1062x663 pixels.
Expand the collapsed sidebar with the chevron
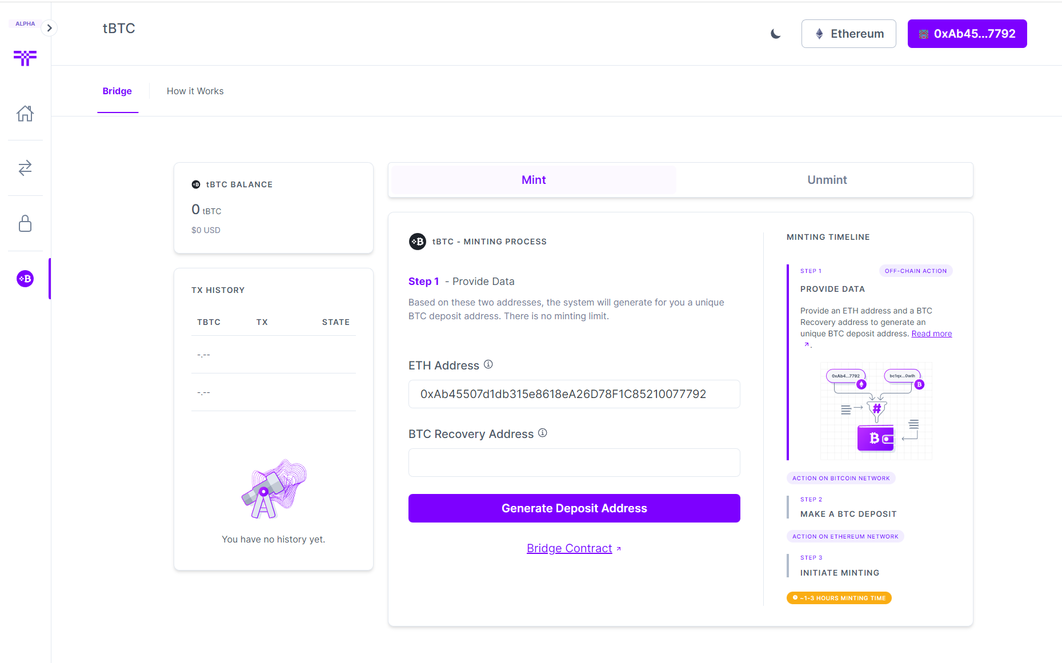49,27
